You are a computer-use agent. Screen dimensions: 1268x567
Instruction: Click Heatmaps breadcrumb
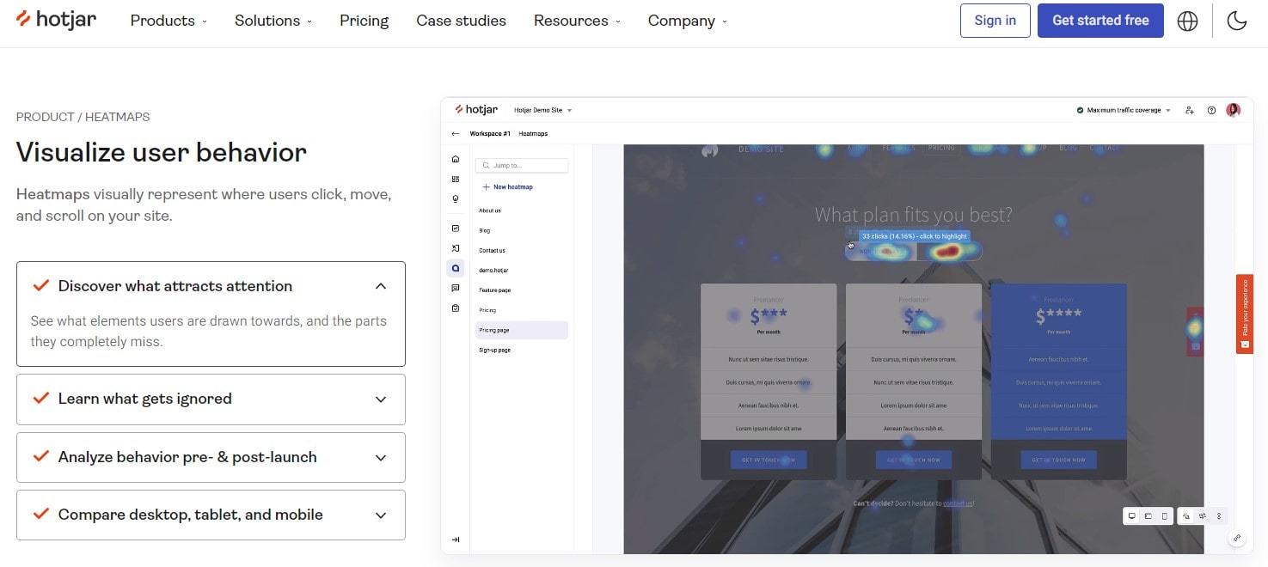point(533,134)
